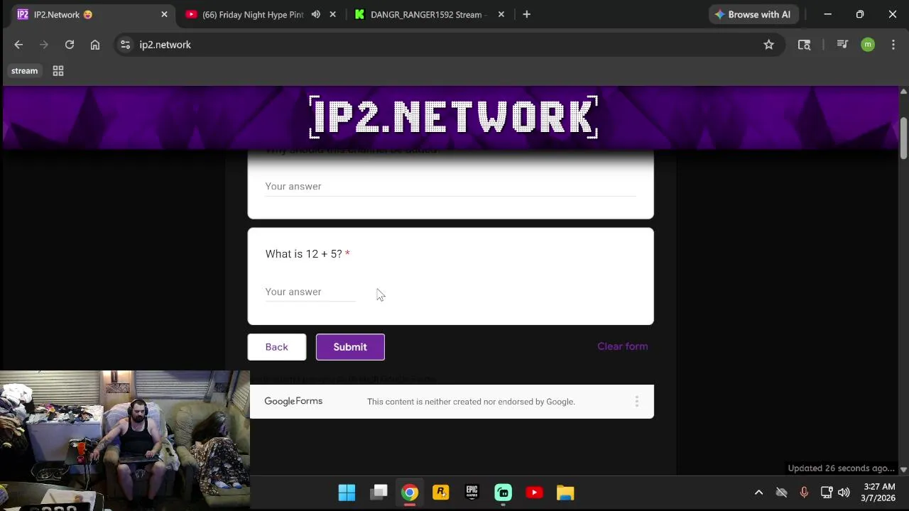Open network settings in system tray
Viewport: 909px width, 511px height.
click(x=826, y=493)
